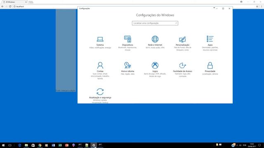The image size is (264, 148).
Task: Open the Contas settings category
Action: tap(100, 71)
